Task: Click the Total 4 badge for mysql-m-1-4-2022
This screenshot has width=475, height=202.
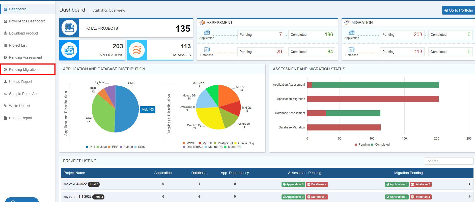Action: pyautogui.click(x=98, y=197)
